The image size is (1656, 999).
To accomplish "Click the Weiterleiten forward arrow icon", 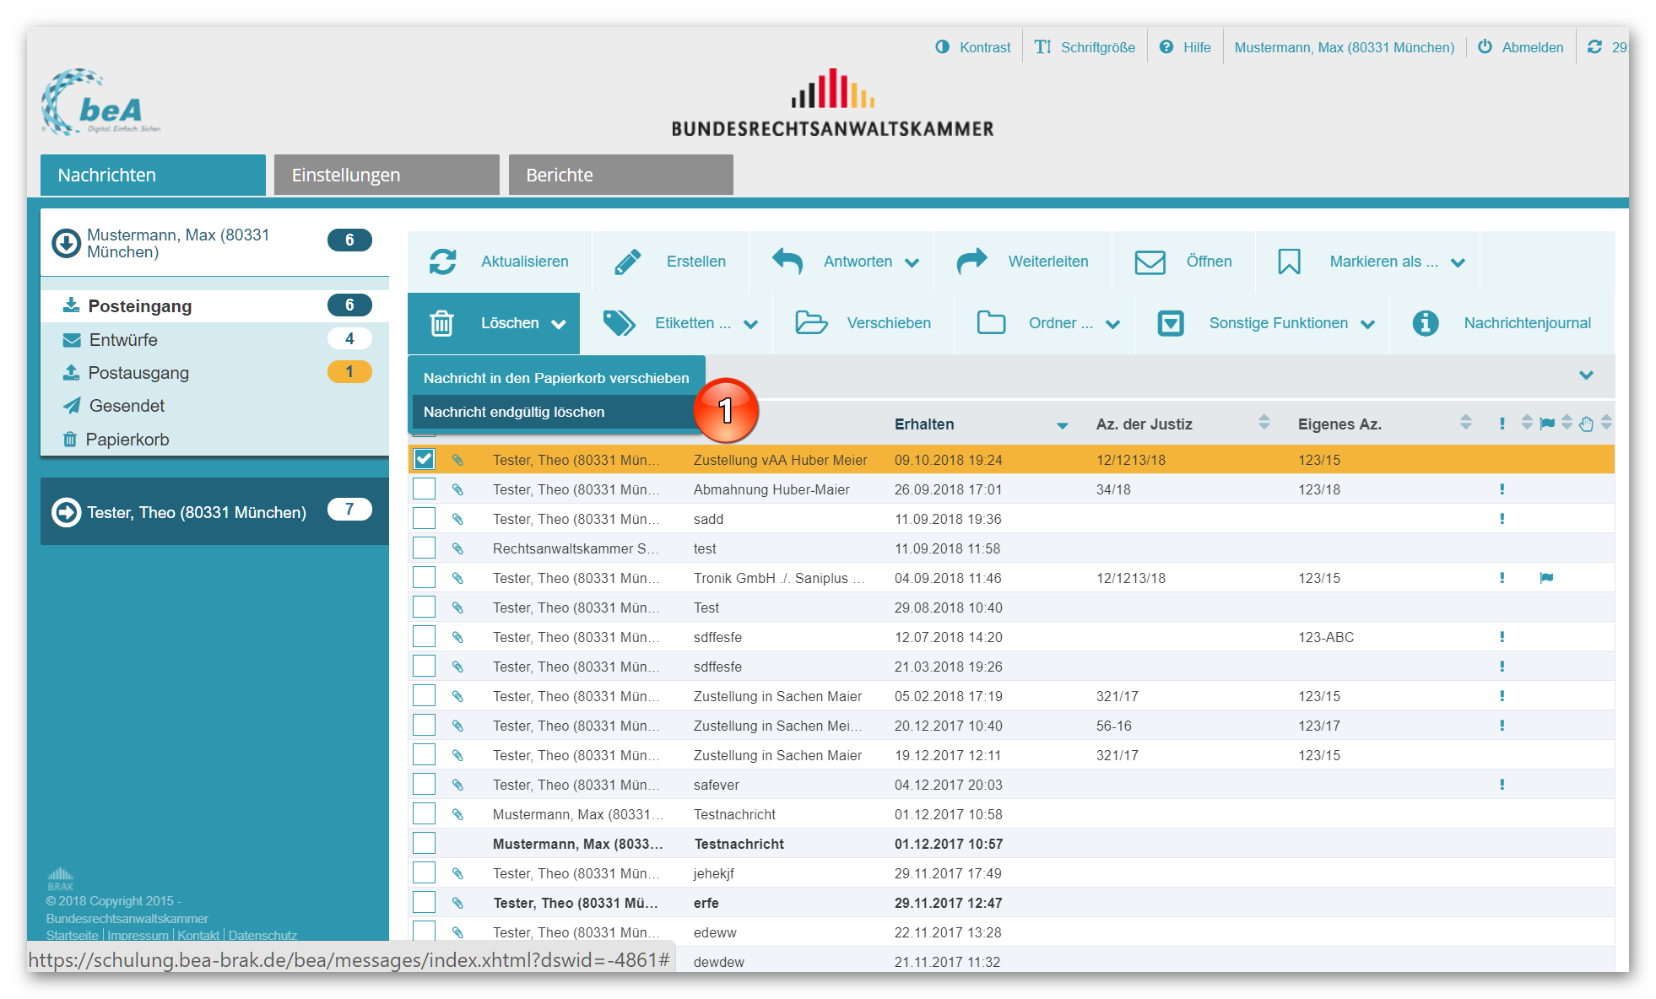I will (971, 262).
